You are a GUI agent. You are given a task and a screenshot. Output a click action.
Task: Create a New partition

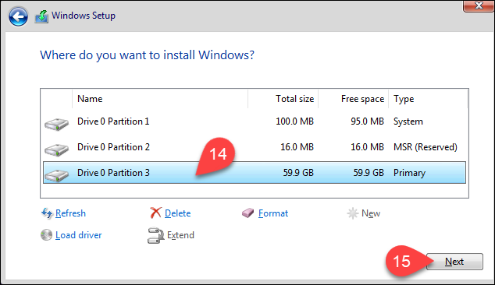click(371, 213)
